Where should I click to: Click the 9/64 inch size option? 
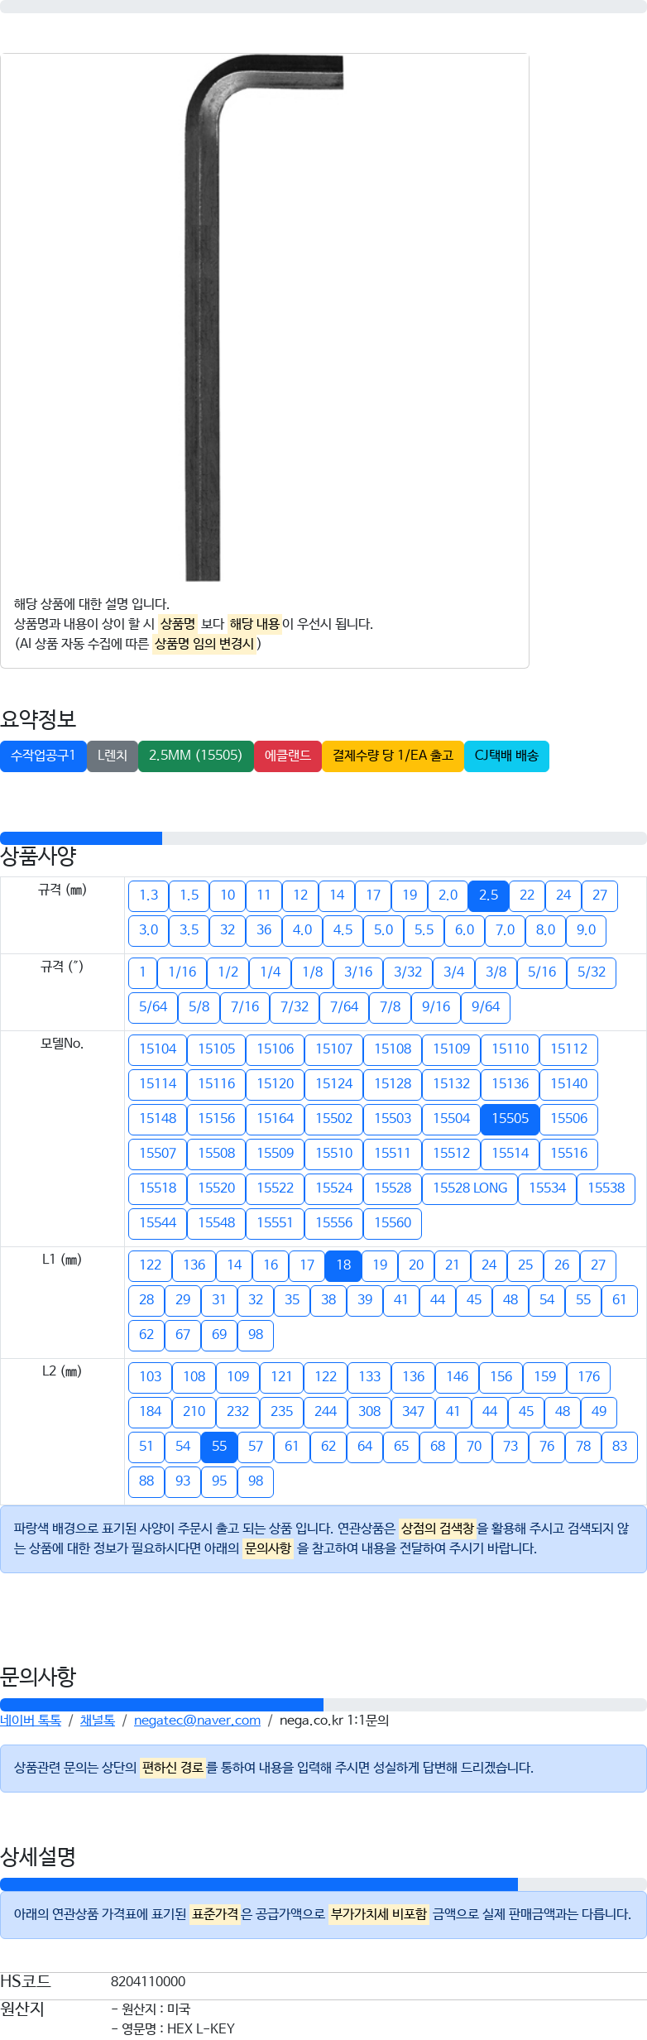[486, 1007]
